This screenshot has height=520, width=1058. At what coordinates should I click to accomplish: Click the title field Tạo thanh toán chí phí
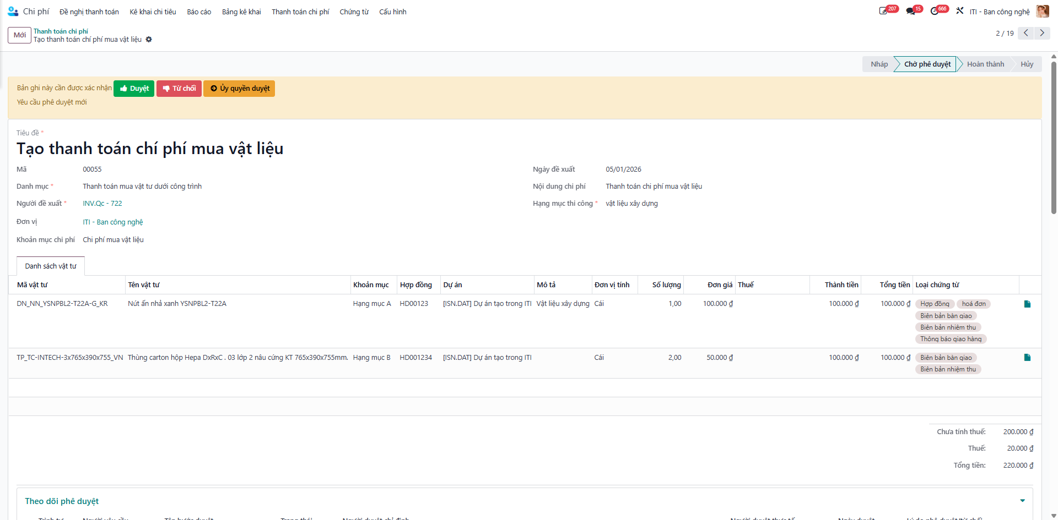coord(150,149)
